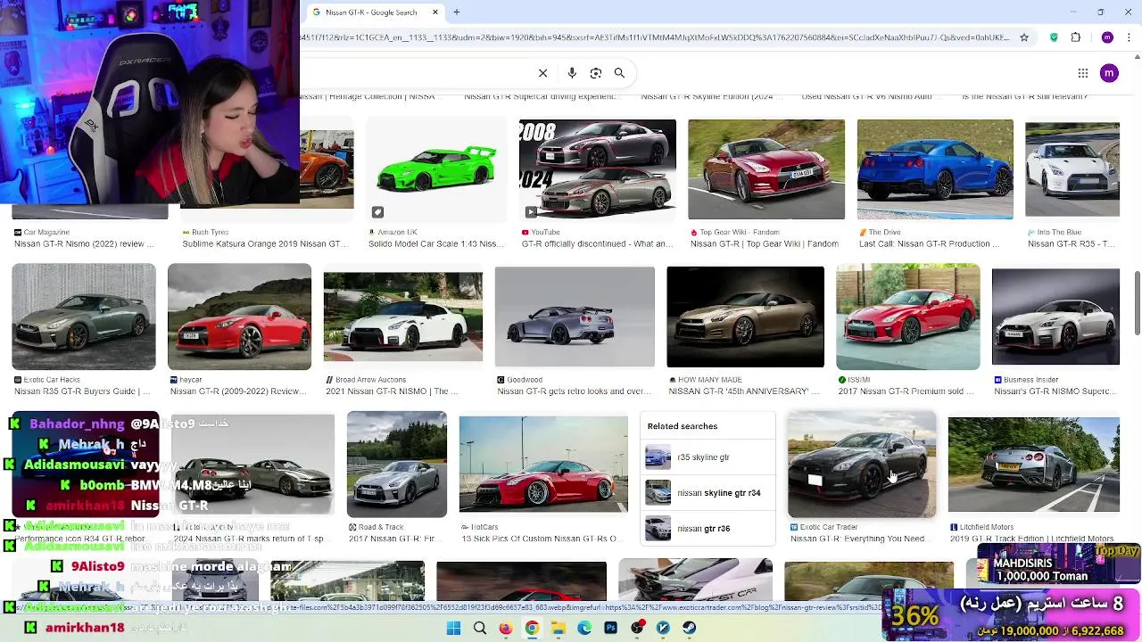Open the Broad Arrow Auctions white NISMO image
Viewport: 1142px width, 642px height.
point(403,317)
